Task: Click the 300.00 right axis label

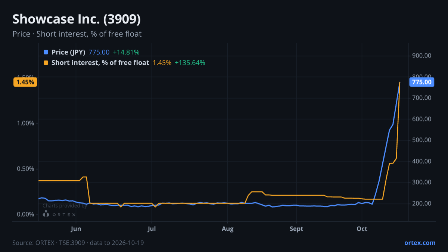Action: click(422, 182)
